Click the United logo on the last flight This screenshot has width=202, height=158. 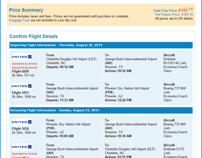22,147
